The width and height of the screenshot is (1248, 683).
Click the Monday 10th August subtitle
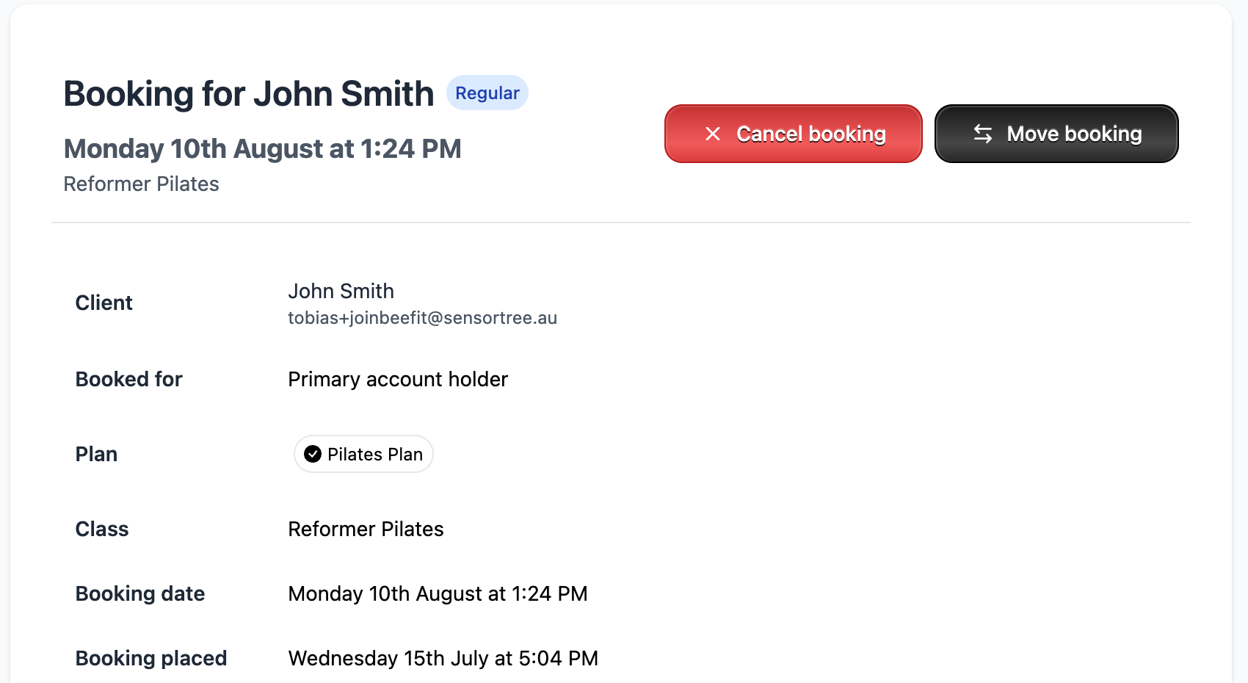(x=263, y=148)
